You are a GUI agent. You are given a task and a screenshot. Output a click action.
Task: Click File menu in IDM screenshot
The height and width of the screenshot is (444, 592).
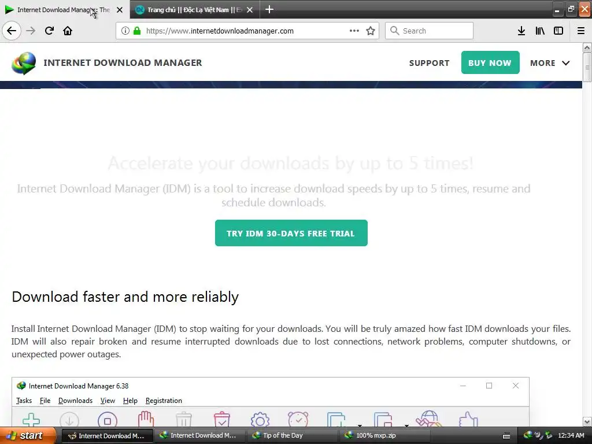45,401
